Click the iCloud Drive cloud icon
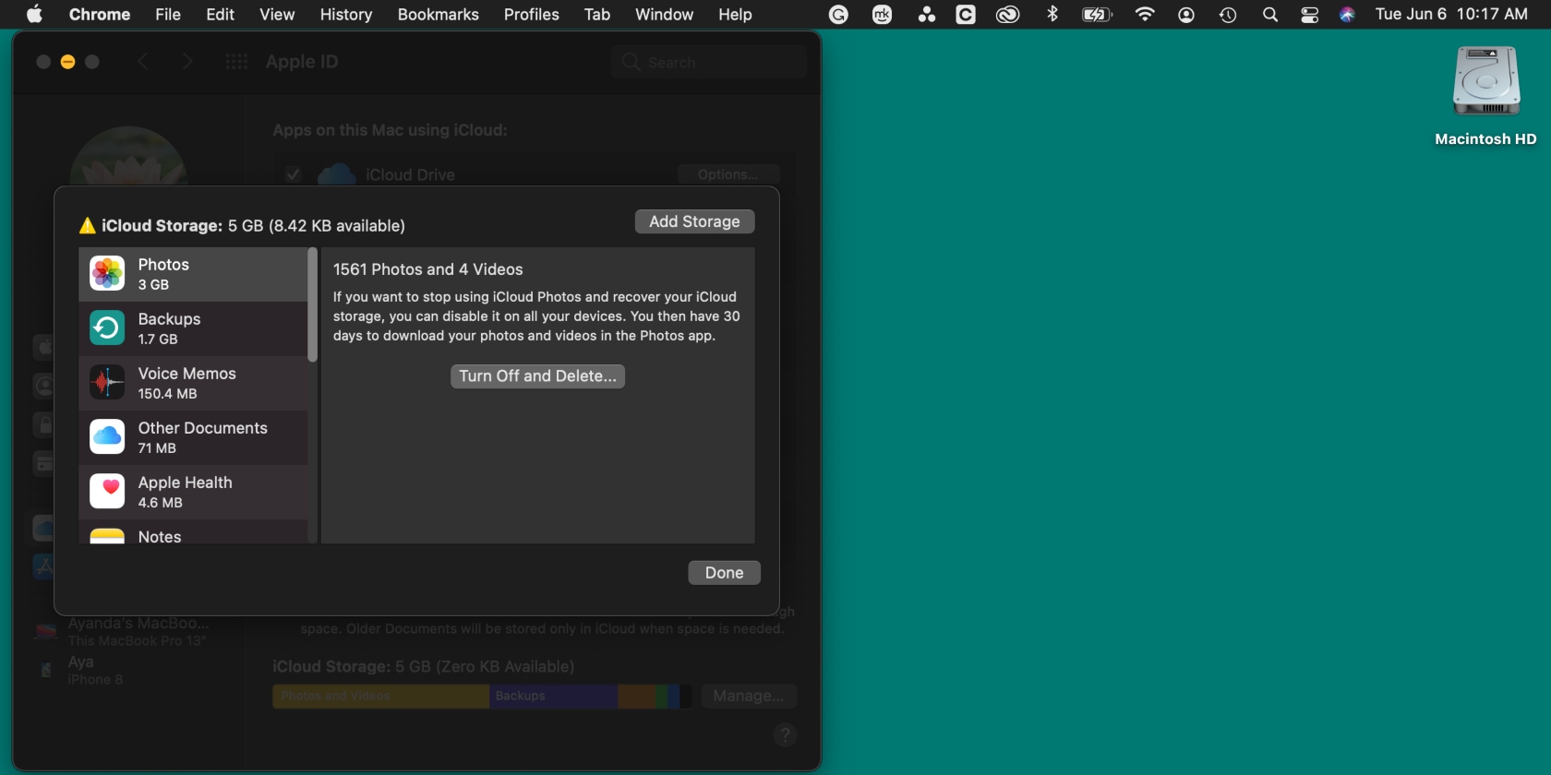 click(x=337, y=174)
